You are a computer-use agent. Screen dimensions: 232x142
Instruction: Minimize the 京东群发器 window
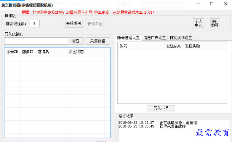point(198,4)
